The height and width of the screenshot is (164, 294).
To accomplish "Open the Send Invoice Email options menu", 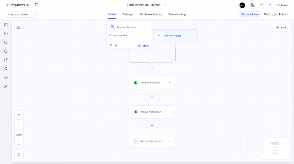I will click(169, 83).
